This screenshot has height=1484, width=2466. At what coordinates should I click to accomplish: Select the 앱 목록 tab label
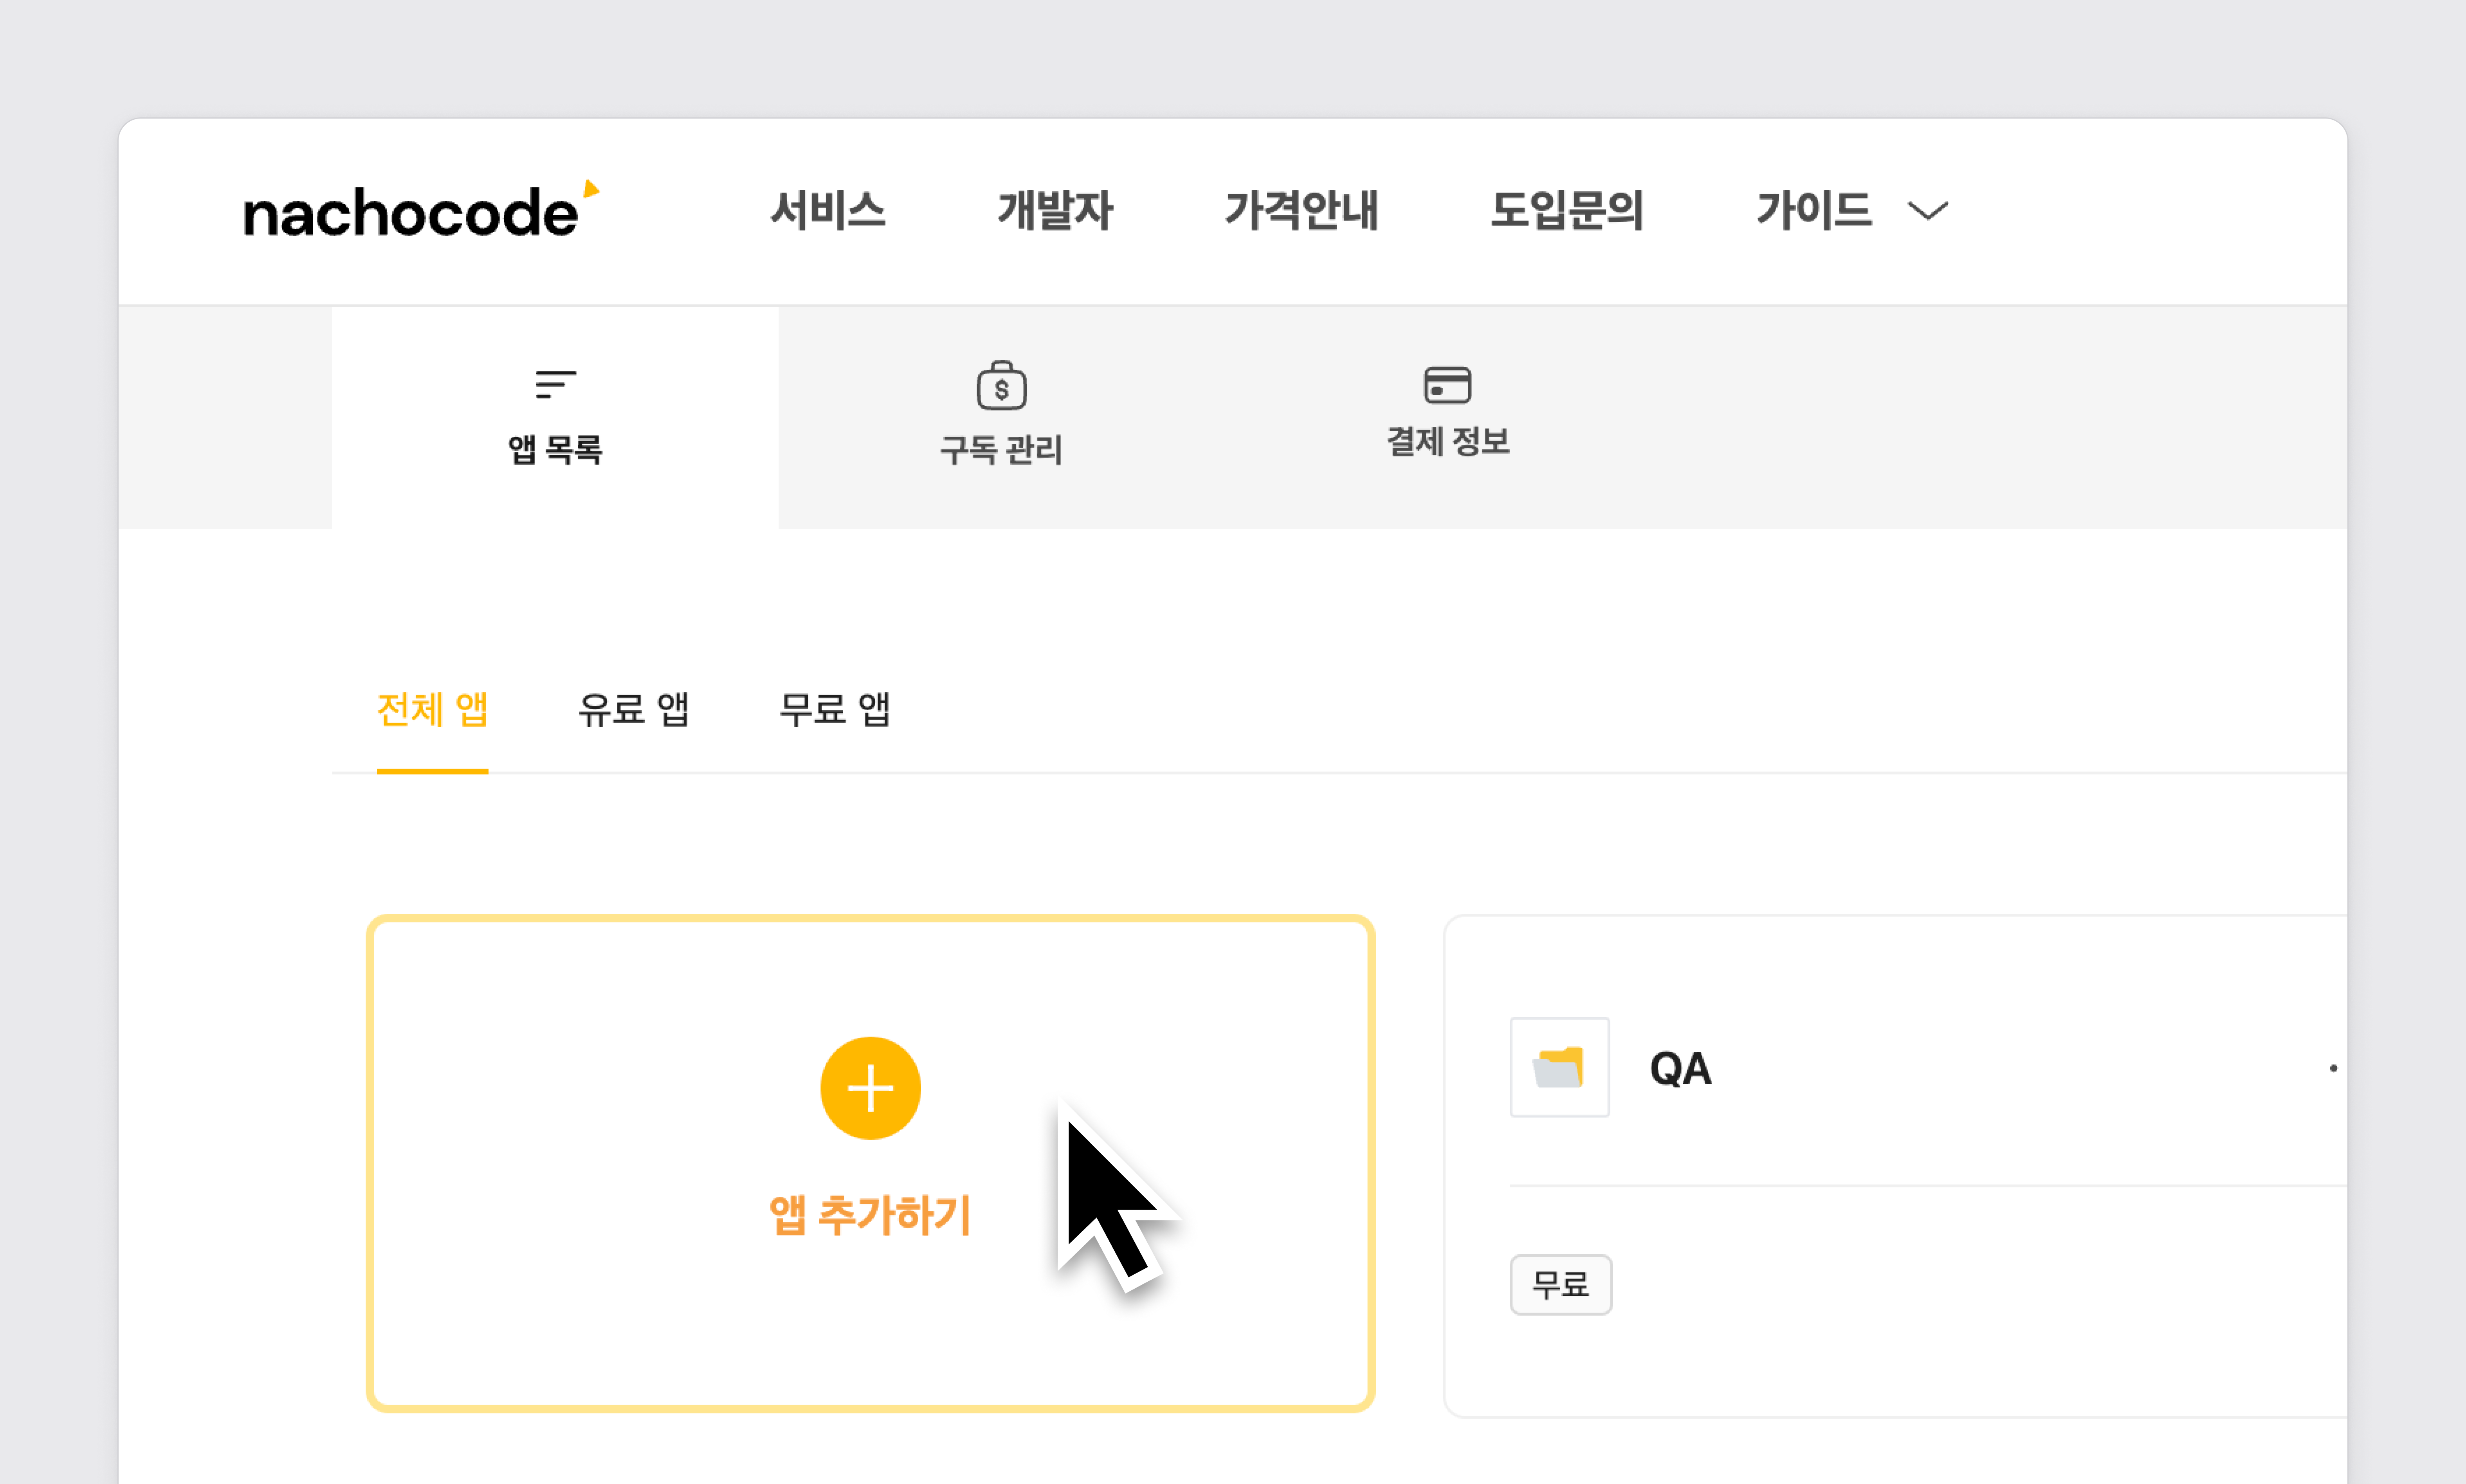click(555, 449)
